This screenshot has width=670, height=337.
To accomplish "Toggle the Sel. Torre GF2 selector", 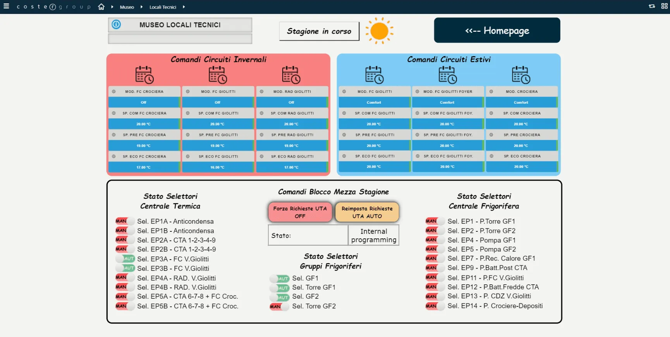I will pos(279,306).
